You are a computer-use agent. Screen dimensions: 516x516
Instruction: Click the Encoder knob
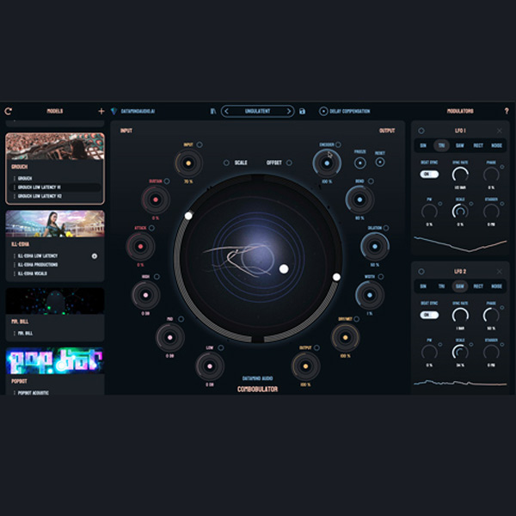pyautogui.click(x=326, y=162)
